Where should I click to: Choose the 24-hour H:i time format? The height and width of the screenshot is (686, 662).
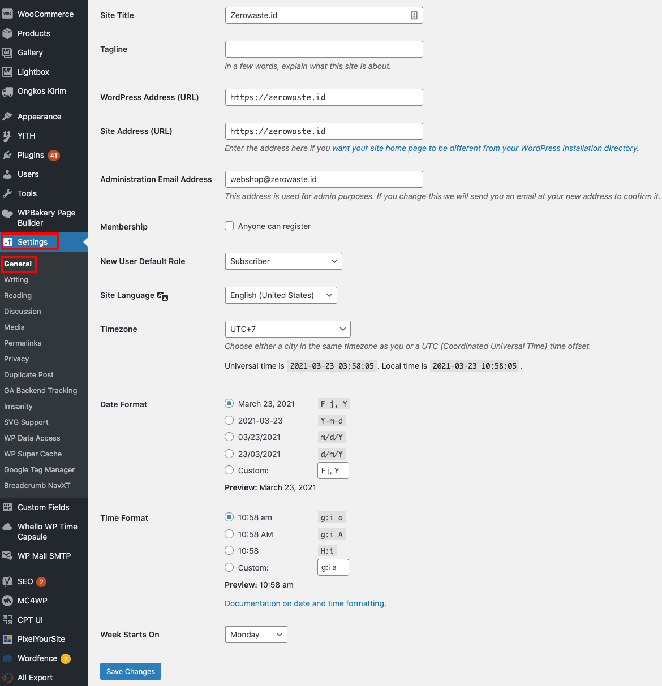pyautogui.click(x=229, y=551)
